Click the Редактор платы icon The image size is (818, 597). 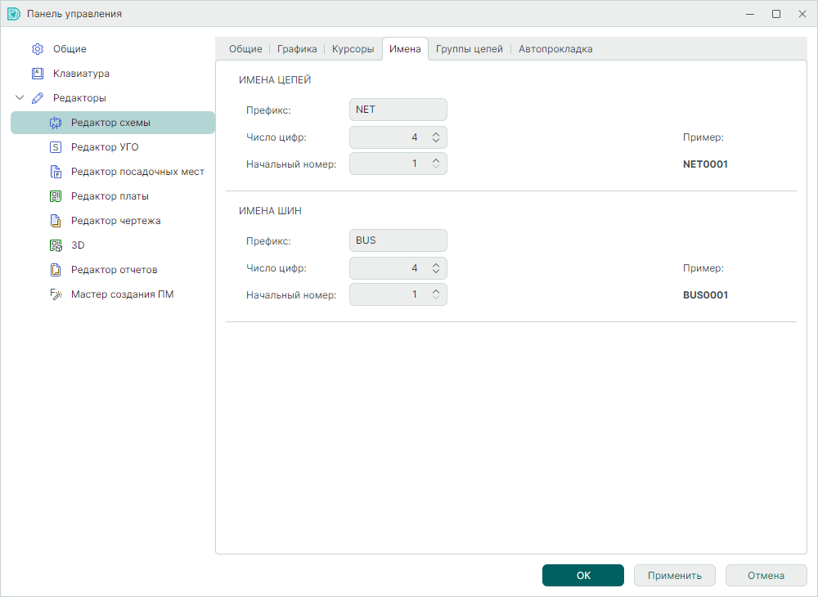(x=56, y=196)
